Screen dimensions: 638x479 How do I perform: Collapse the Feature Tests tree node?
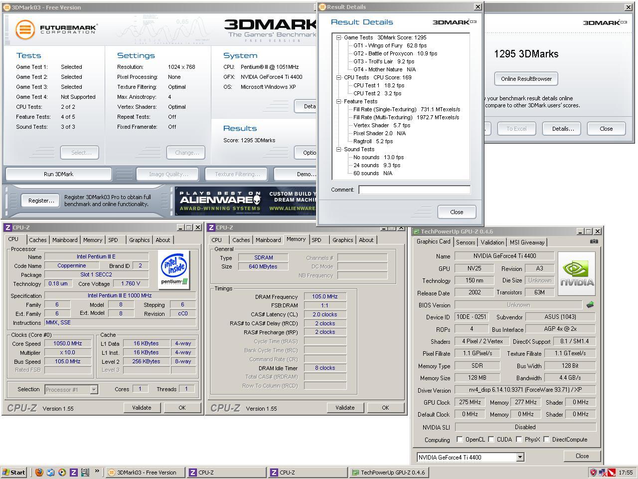pyautogui.click(x=339, y=101)
